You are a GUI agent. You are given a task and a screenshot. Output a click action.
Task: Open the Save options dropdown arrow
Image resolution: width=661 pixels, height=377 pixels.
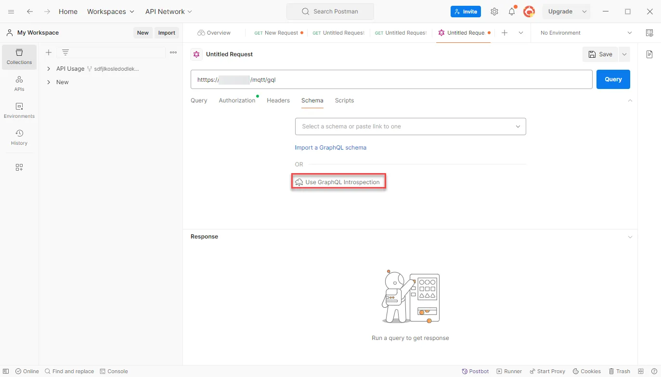click(x=624, y=54)
